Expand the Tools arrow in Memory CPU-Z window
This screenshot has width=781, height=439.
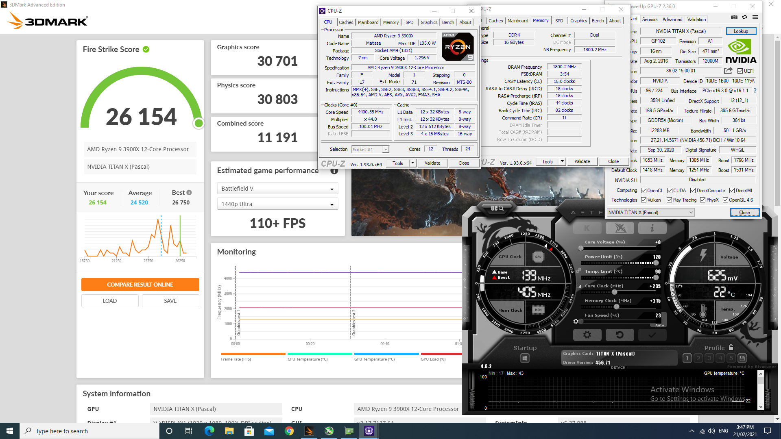click(562, 161)
